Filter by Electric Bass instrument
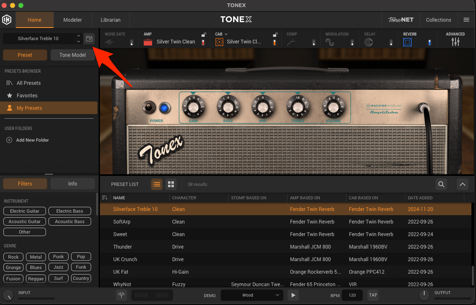The image size is (476, 305). 69,211
